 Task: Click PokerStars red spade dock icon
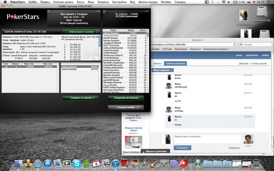[184, 163]
